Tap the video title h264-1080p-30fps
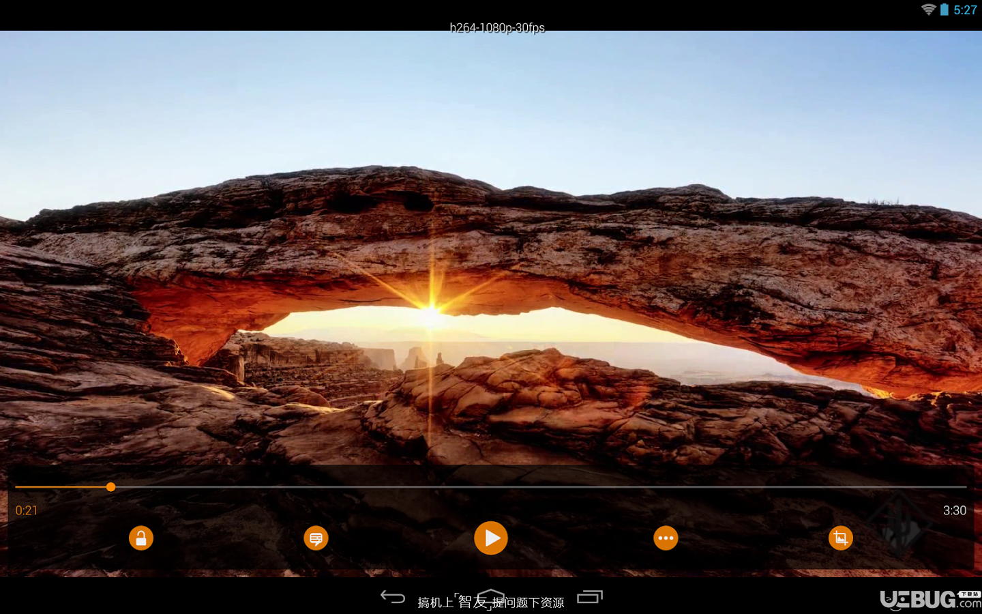982x614 pixels. (497, 27)
